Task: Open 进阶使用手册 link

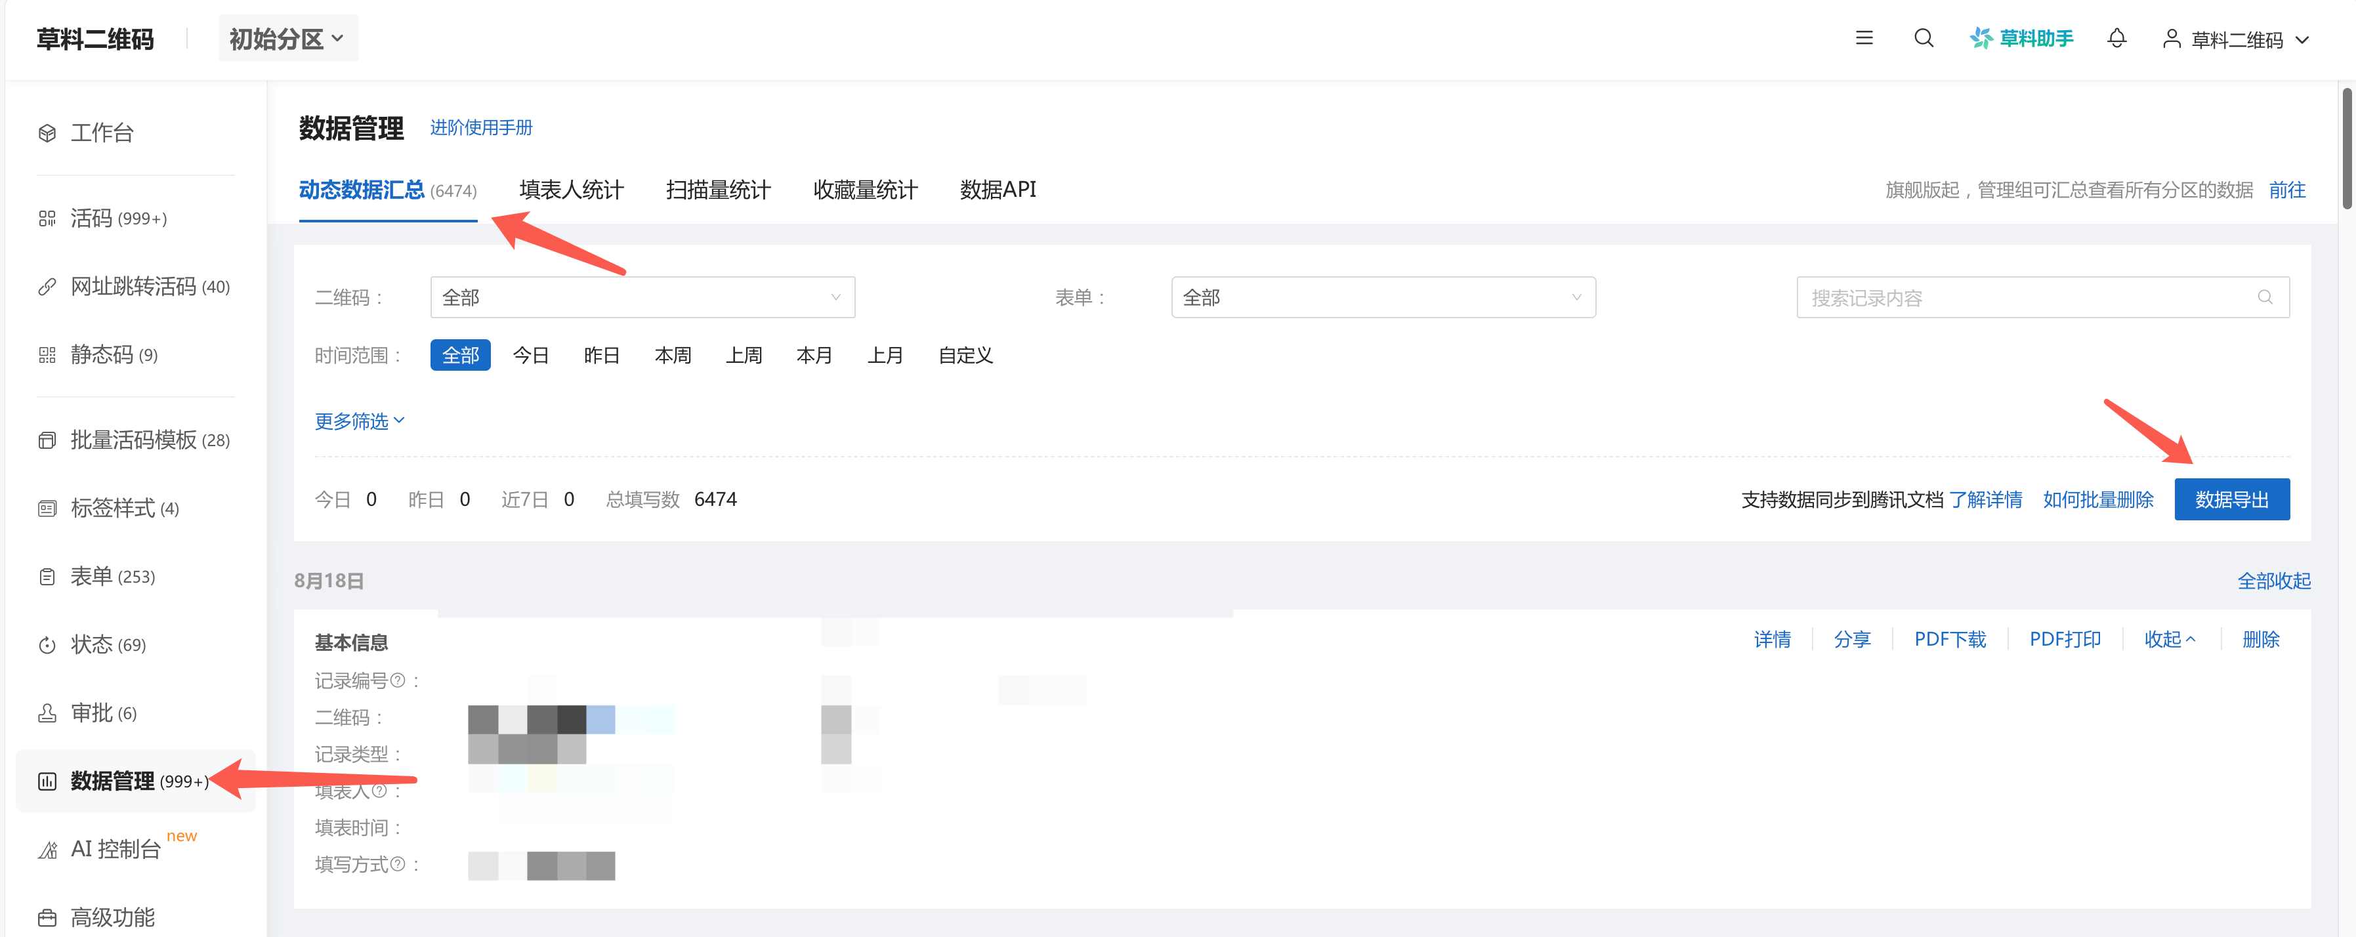Action: (481, 128)
